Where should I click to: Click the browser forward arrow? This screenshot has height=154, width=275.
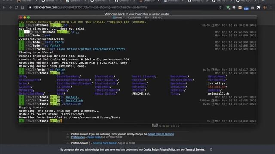(x=10, y=7)
